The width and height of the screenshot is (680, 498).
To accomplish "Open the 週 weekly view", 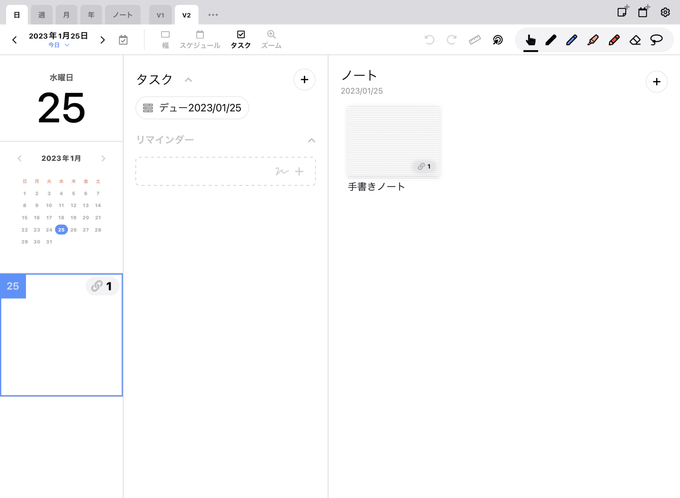I will [x=42, y=14].
